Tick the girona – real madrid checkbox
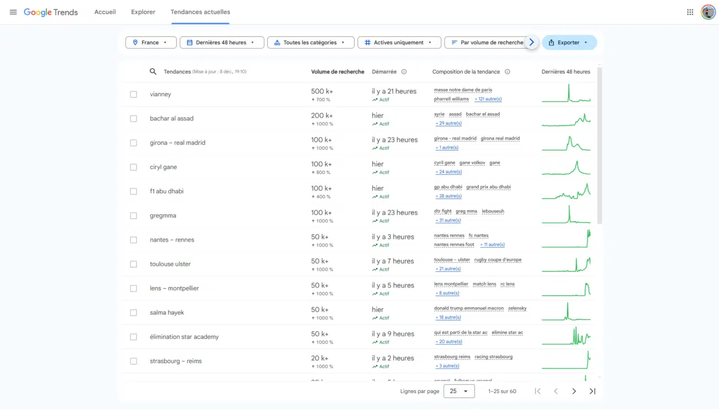 [x=133, y=143]
